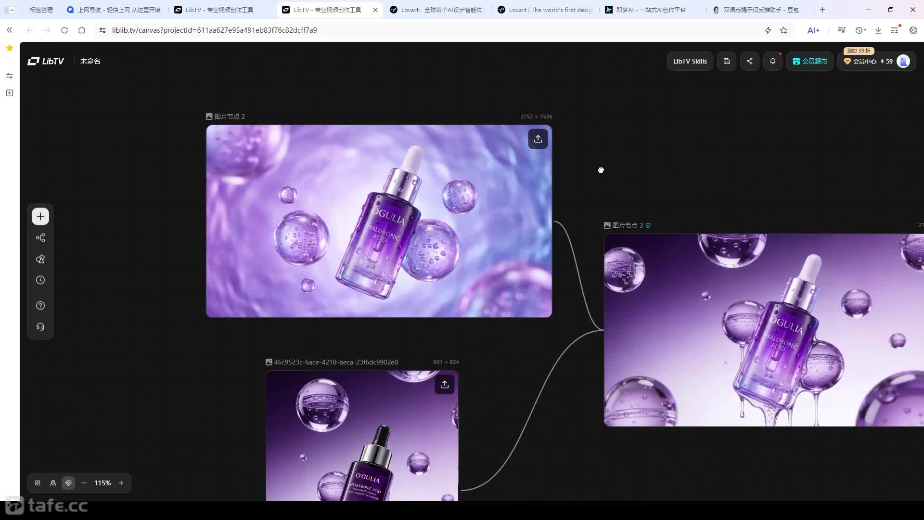
Task: Select the 图片节点 2 image thumbnail
Action: click(x=379, y=221)
